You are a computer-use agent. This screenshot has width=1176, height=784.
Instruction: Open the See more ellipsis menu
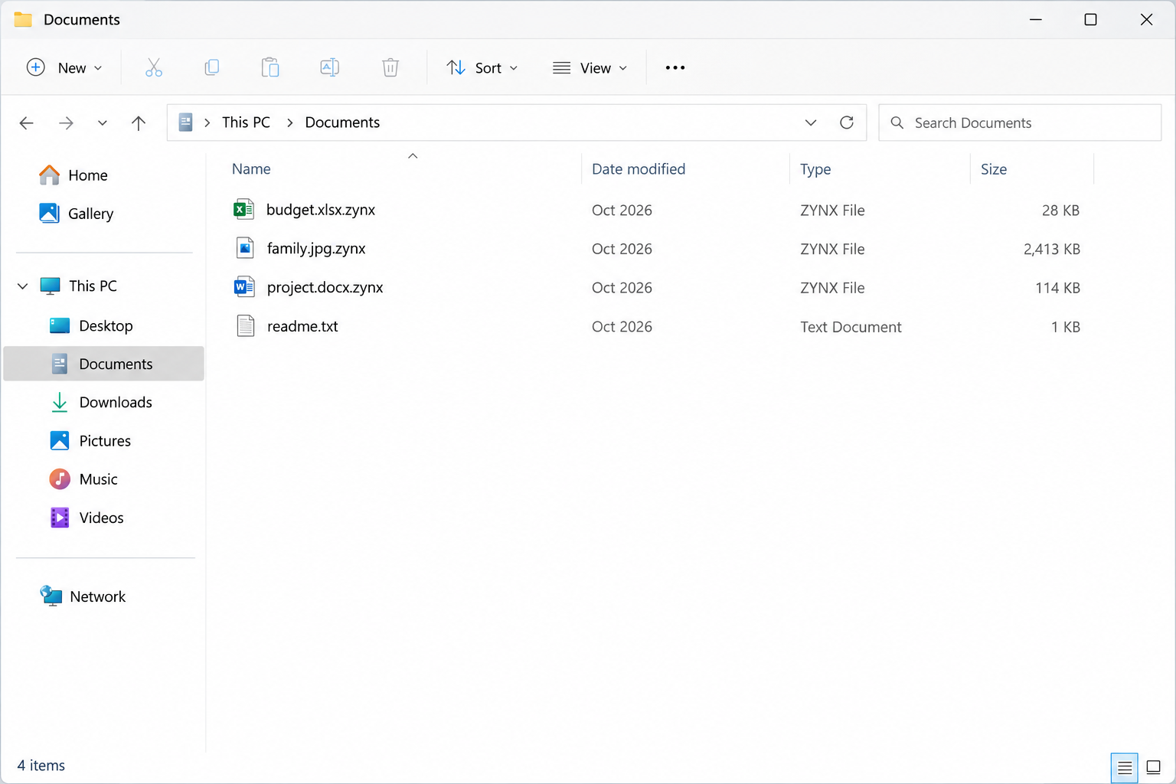coord(675,67)
